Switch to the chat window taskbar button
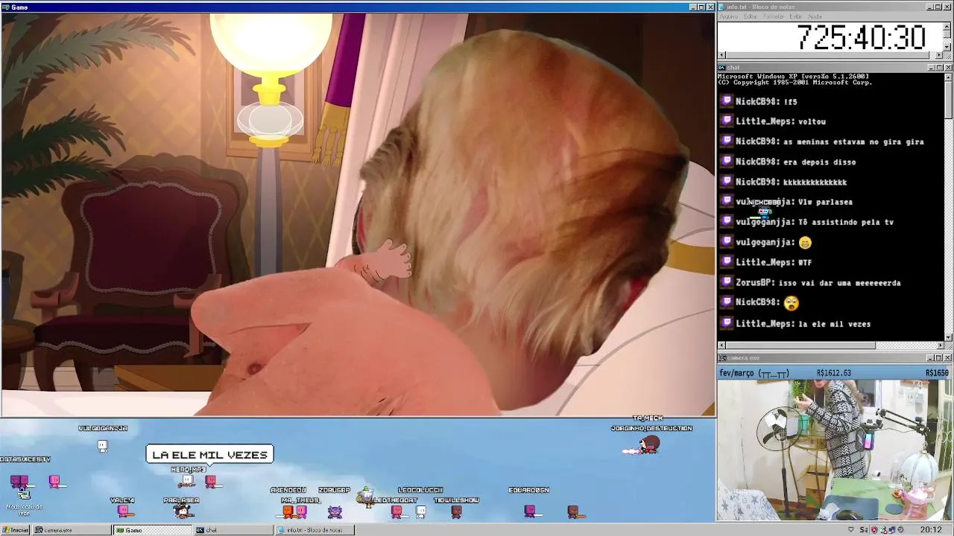The width and height of the screenshot is (954, 536). (233, 530)
